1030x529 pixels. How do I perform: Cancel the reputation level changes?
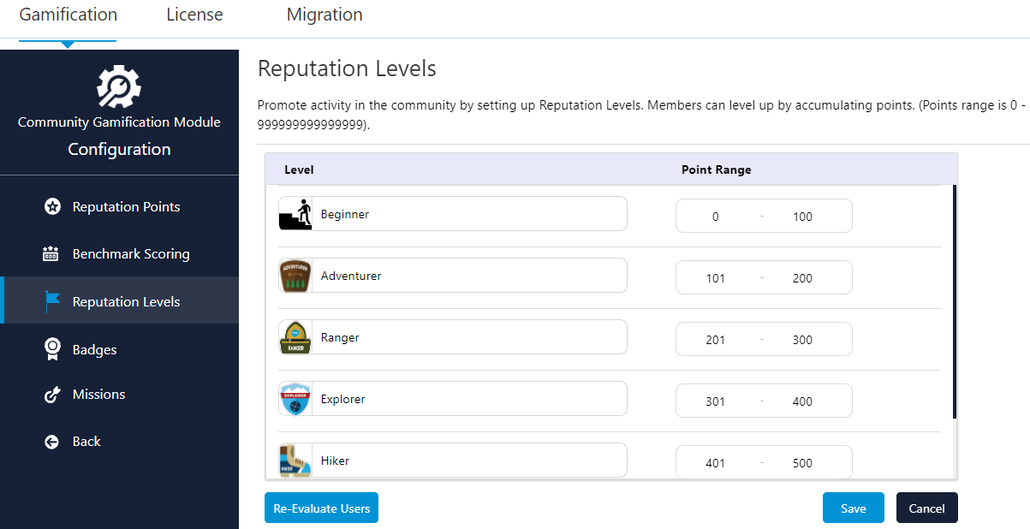[926, 508]
